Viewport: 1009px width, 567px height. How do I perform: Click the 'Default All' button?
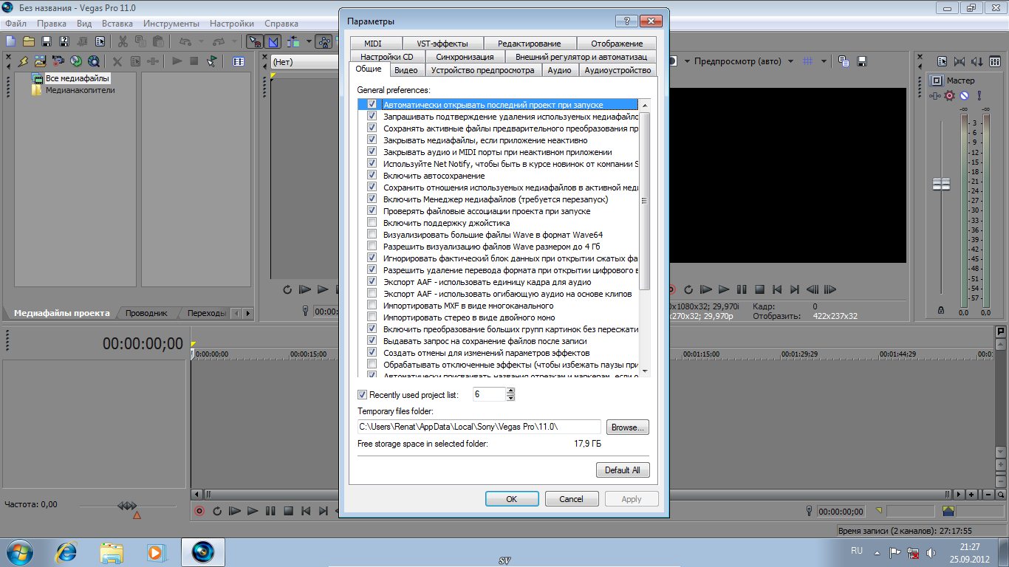[622, 470]
